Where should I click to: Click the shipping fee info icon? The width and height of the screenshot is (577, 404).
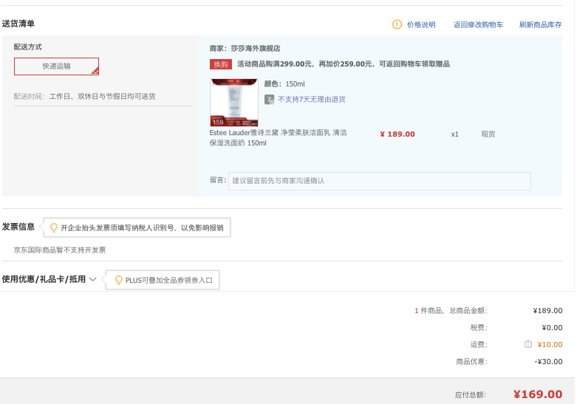pos(528,344)
